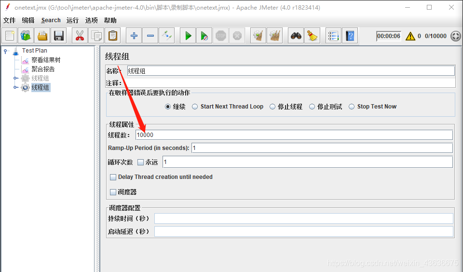Expand all nodes with plus icon
Image resolution: width=463 pixels, height=272 pixels.
[134, 36]
